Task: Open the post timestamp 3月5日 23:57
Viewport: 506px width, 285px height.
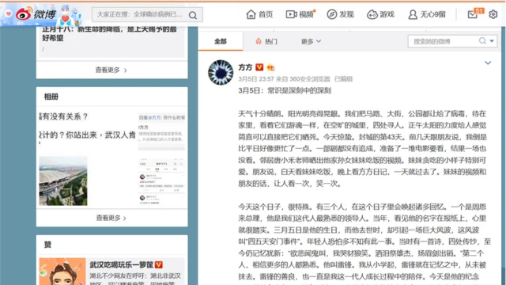Action: [256, 79]
